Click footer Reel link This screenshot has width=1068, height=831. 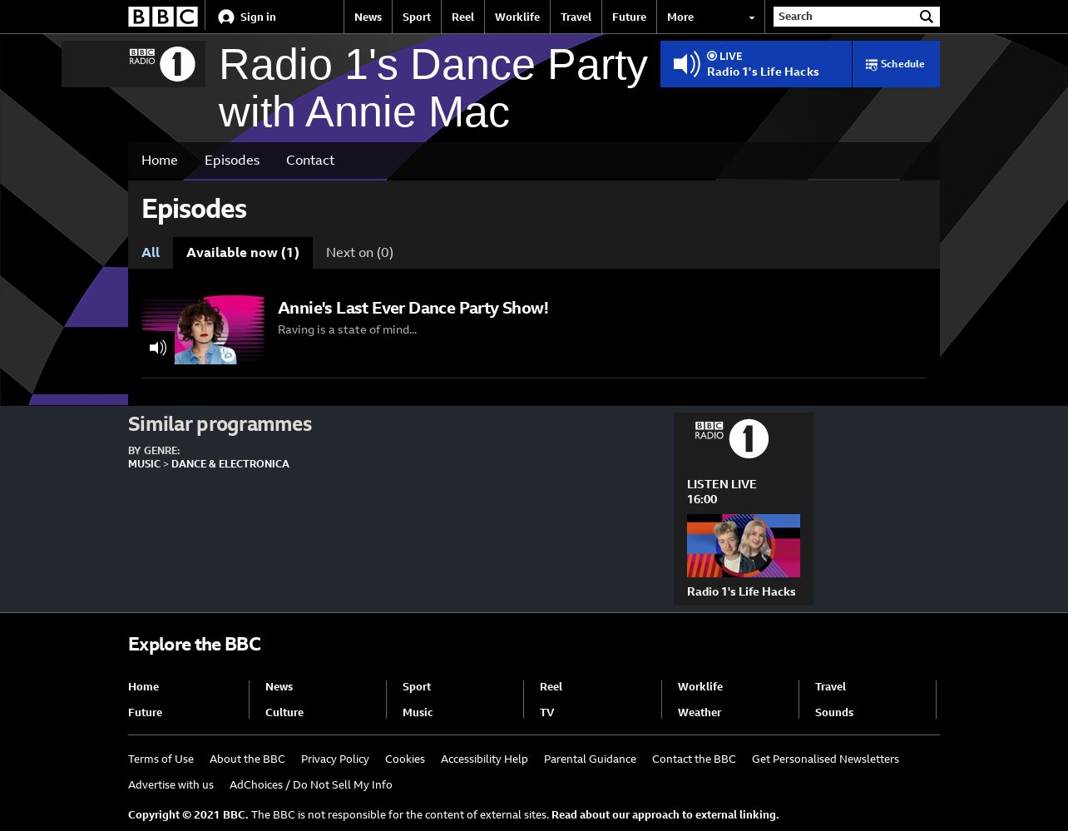coord(551,686)
